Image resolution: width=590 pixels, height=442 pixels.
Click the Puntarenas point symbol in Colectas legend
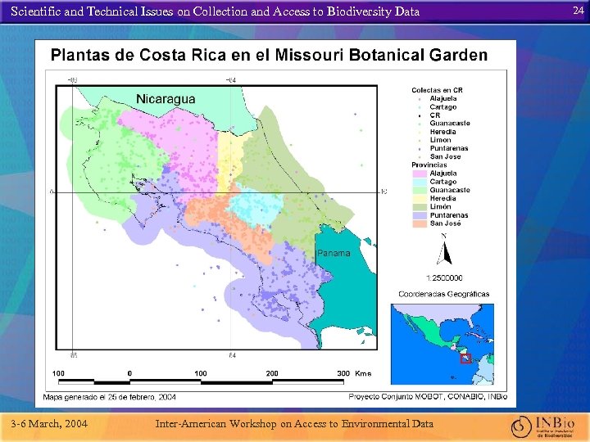pyautogui.click(x=420, y=149)
